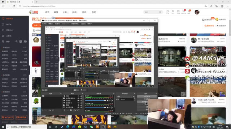The width and height of the screenshot is (231, 129).
Task: Remove scene with minus icon in OBS Scenes panel
Action: (x=46, y=110)
